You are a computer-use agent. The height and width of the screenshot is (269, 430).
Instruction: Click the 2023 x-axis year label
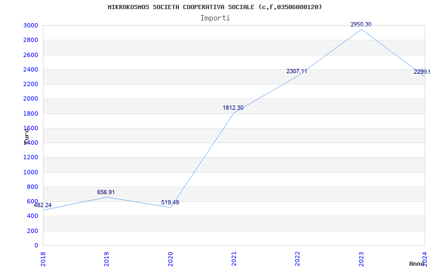tap(361, 259)
